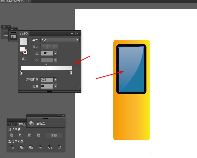Select the left gradient color stop

click(21, 73)
